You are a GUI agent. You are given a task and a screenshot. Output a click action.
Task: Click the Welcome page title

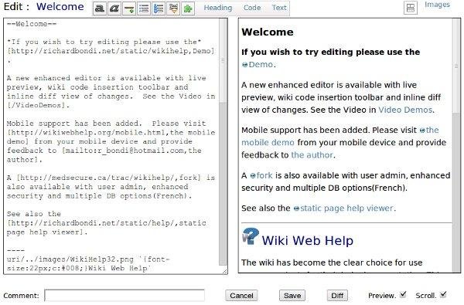(x=60, y=6)
